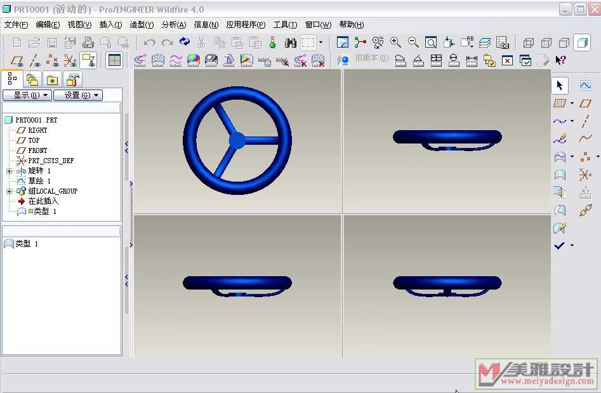Click the reflection analysis icon
The image size is (601, 393).
pyautogui.click(x=211, y=60)
